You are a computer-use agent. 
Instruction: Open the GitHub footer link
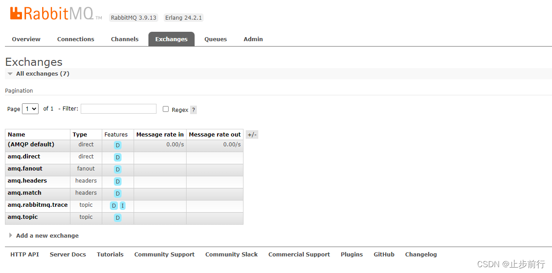[x=384, y=255]
